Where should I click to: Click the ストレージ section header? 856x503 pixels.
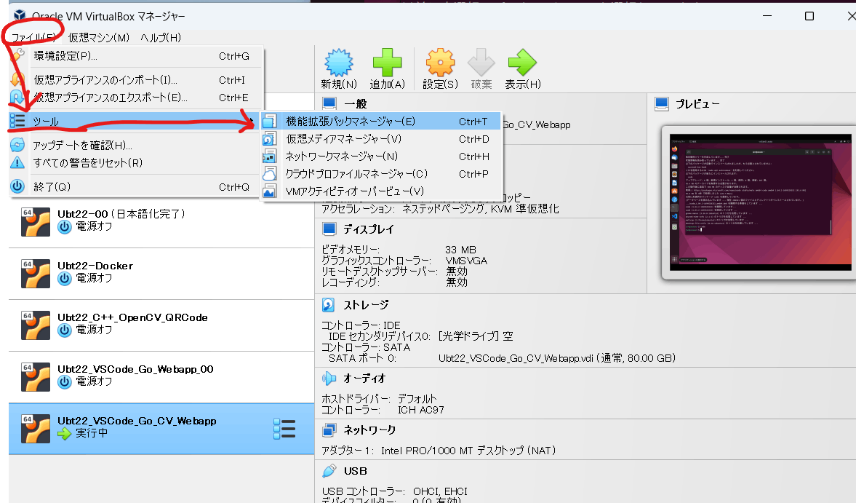(x=366, y=305)
